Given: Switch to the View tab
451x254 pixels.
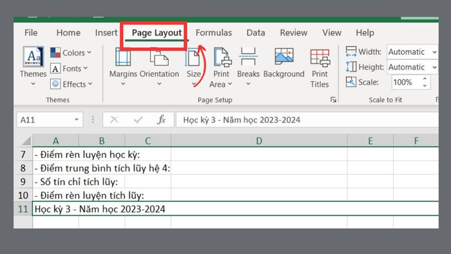Looking at the screenshot, I should 332,32.
